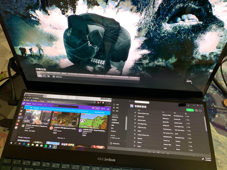Open Podcast in Spotify library
The width and height of the screenshot is (227, 170).
point(113,131)
